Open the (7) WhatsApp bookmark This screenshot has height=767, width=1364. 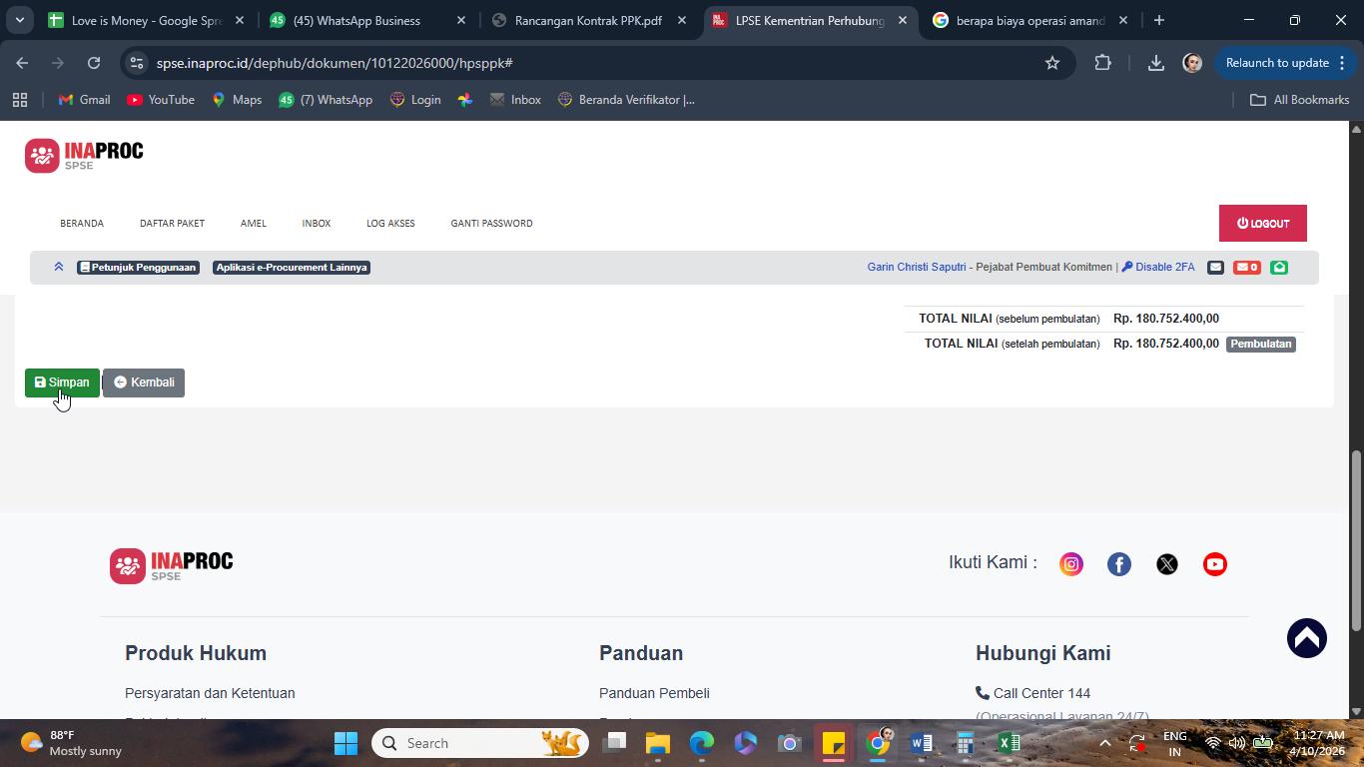coord(326,100)
